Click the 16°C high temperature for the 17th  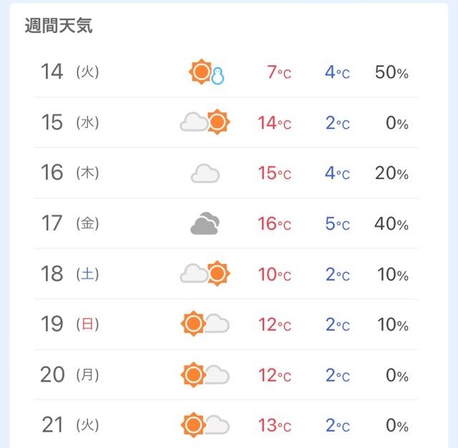pyautogui.click(x=275, y=224)
